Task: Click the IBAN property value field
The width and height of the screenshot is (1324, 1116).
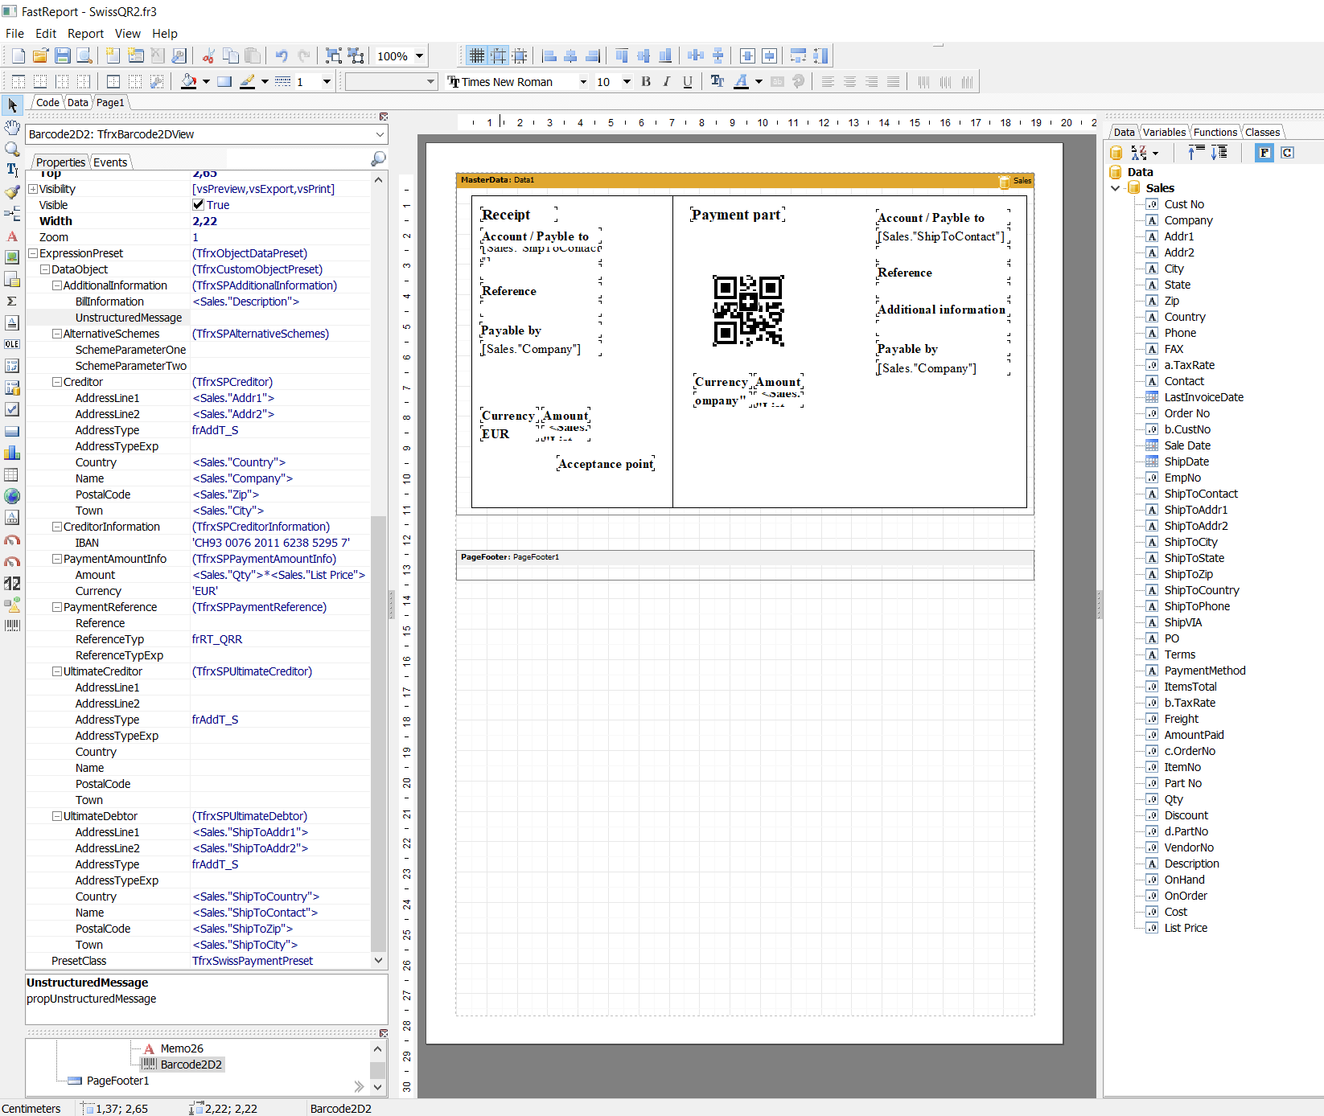Action: pos(280,543)
